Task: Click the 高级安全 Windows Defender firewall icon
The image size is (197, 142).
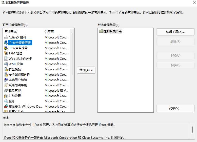Action: click(6, 107)
